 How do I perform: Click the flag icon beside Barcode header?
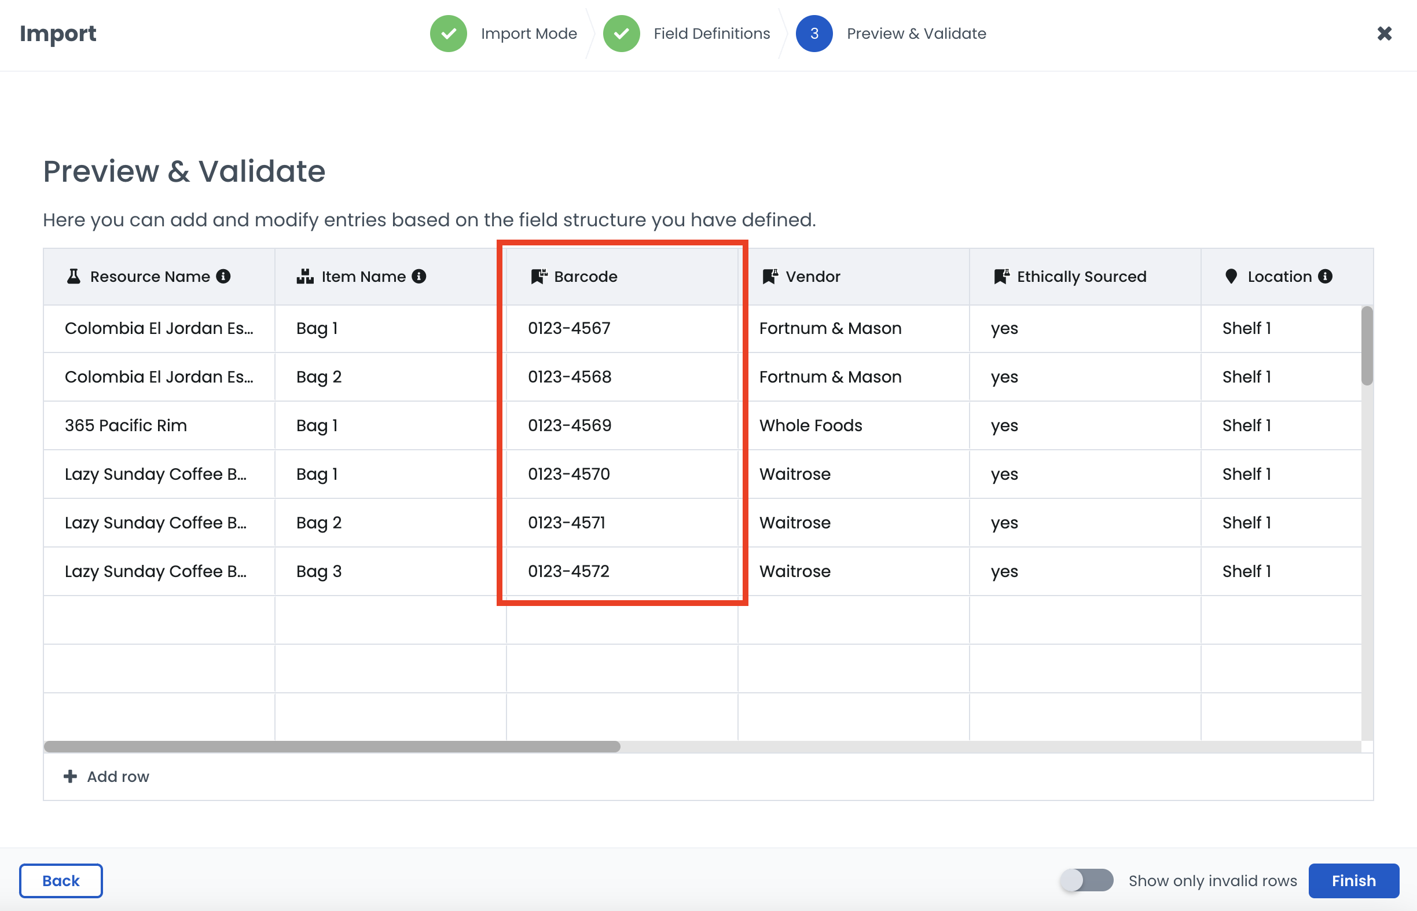tap(538, 276)
